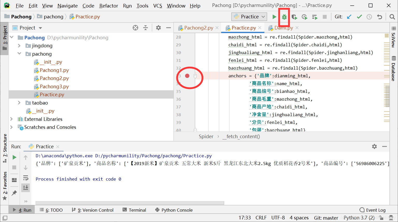Open the VCS menu

click(x=157, y=6)
